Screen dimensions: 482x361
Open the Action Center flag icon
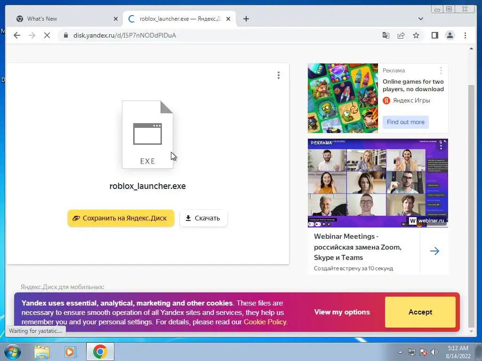click(423, 353)
